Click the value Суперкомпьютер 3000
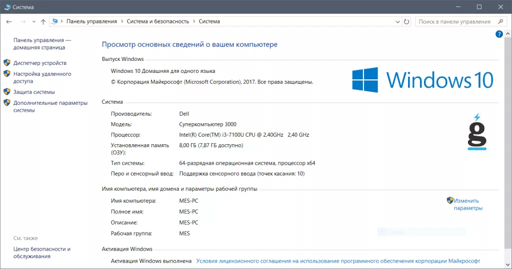This screenshot has height=269, width=512. click(207, 124)
